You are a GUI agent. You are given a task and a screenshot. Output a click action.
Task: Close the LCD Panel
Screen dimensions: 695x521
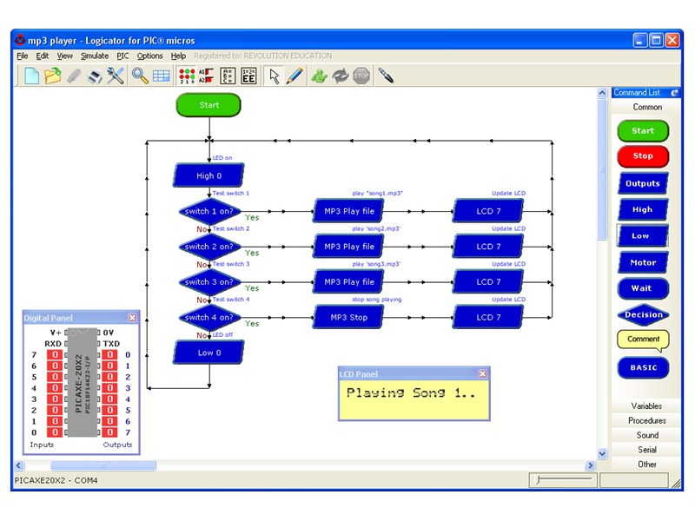click(483, 374)
